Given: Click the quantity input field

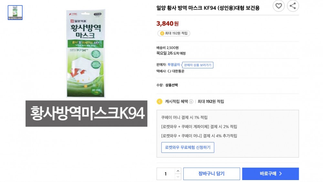Looking at the screenshot, I should point(166,174).
